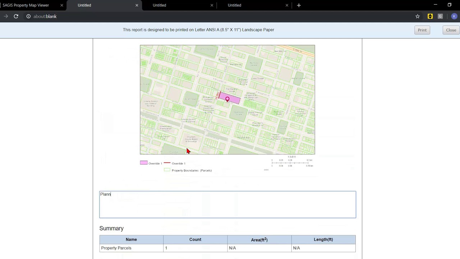
Task: Click N/A in the Area column
Action: coord(259,248)
